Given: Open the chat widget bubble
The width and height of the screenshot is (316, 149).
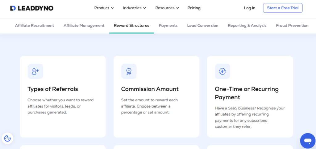Looking at the screenshot, I should [307, 141].
